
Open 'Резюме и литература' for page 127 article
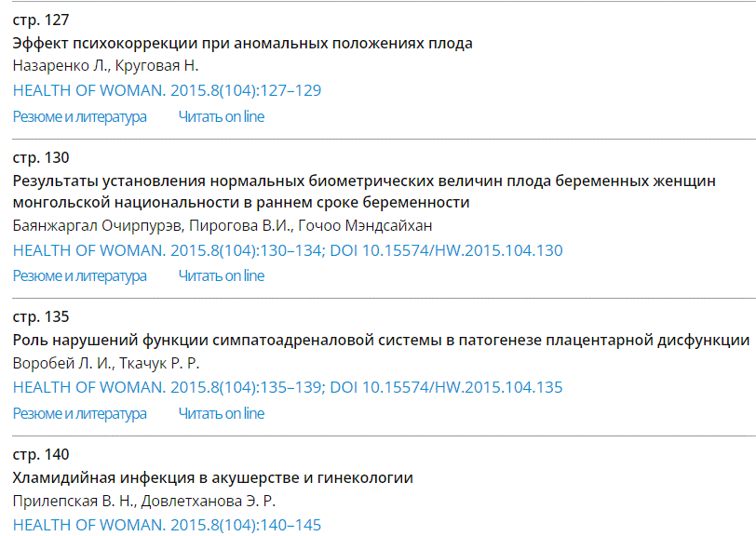pos(79,116)
